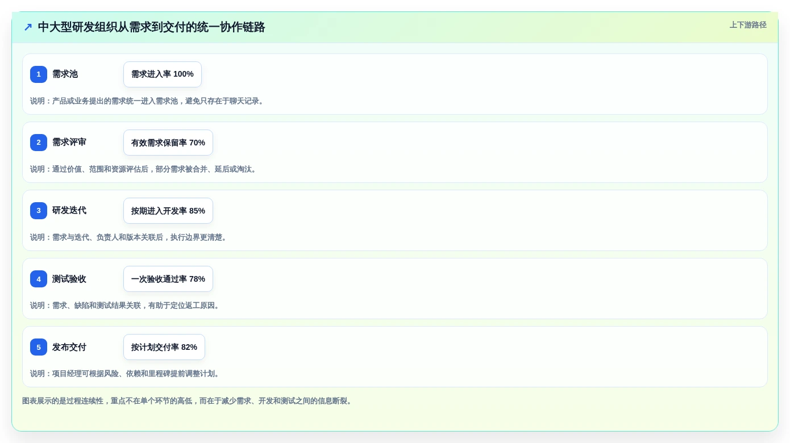Image resolution: width=790 pixels, height=443 pixels.
Task: Select the 按期进入开发率 85% metric chip
Action: point(168,211)
